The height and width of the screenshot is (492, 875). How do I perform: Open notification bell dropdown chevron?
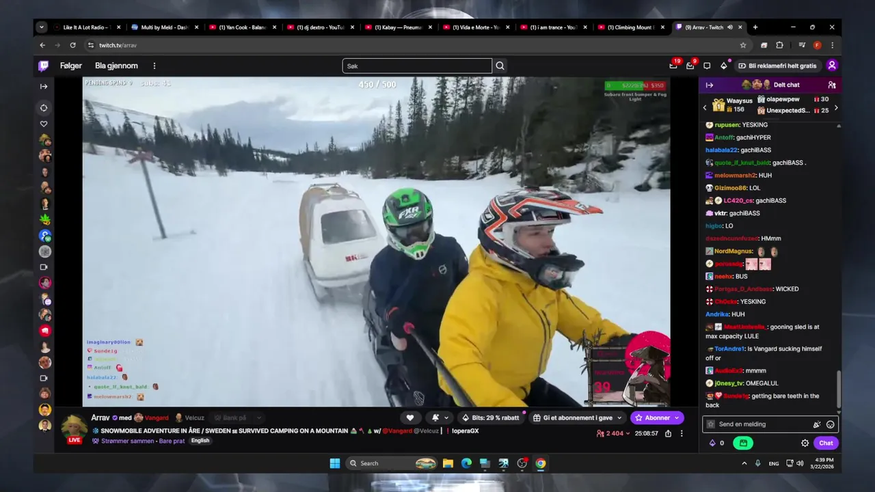pyautogui.click(x=446, y=418)
